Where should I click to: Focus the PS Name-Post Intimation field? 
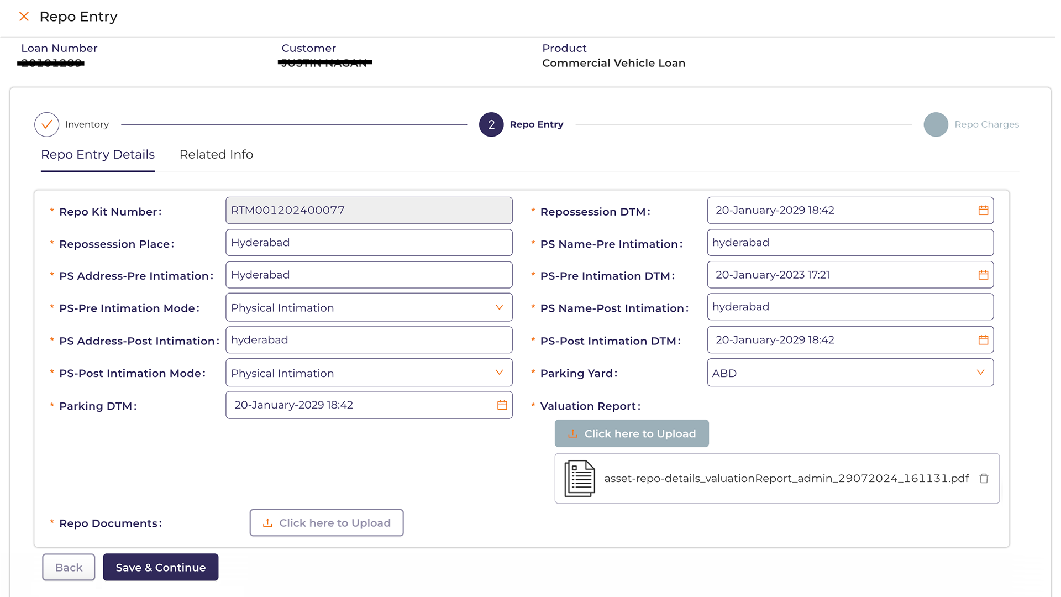[x=850, y=307]
